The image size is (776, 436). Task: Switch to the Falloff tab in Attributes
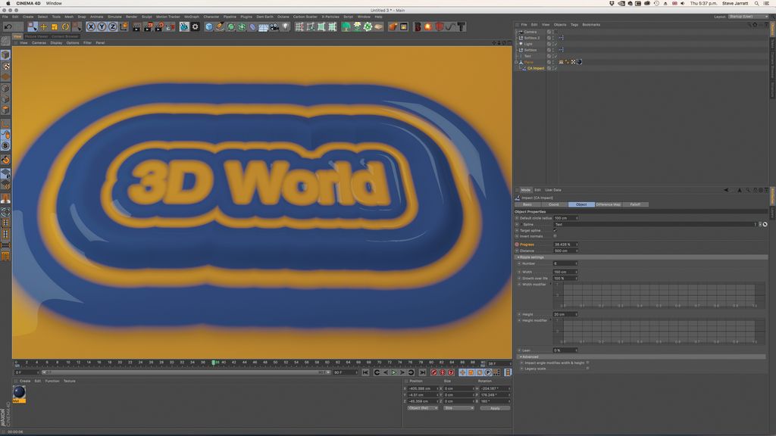click(x=635, y=204)
